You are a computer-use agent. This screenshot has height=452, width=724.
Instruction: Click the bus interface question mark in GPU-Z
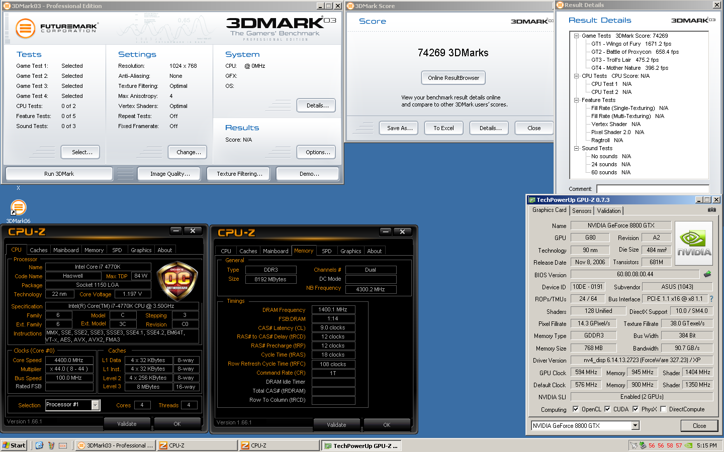point(711,299)
